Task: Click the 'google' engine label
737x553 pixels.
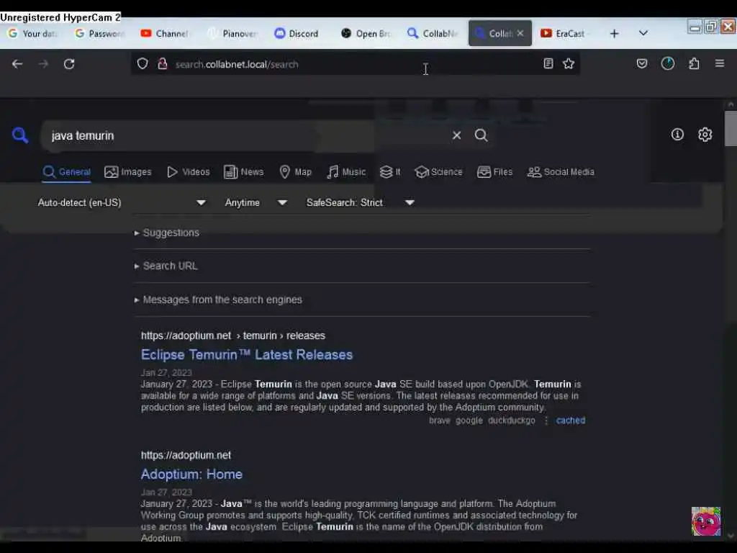Action: pos(469,421)
